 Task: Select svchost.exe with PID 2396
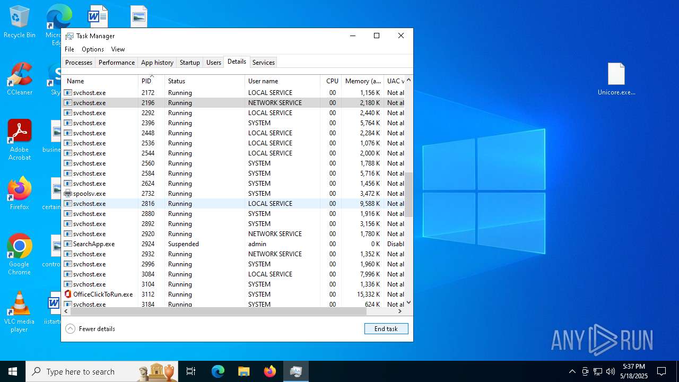click(x=233, y=123)
